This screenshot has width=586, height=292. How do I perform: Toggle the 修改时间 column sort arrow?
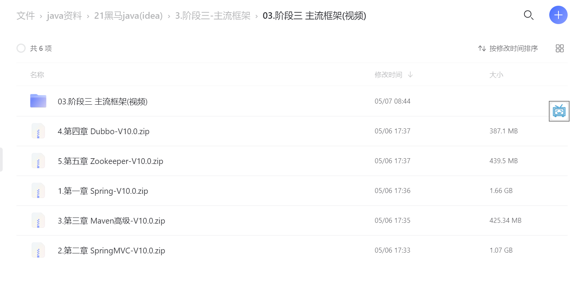410,75
